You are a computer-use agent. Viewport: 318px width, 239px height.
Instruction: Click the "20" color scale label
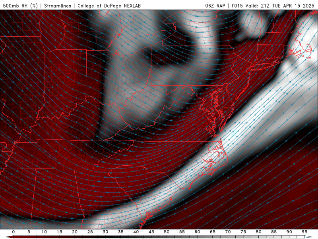click(x=75, y=232)
